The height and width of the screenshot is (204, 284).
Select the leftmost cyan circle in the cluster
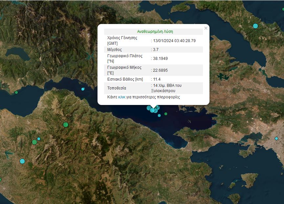pos(149,108)
